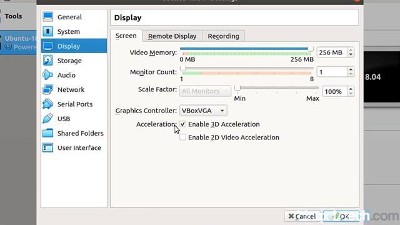Click the 256 MB video memory field
400x225 pixels.
(332, 52)
